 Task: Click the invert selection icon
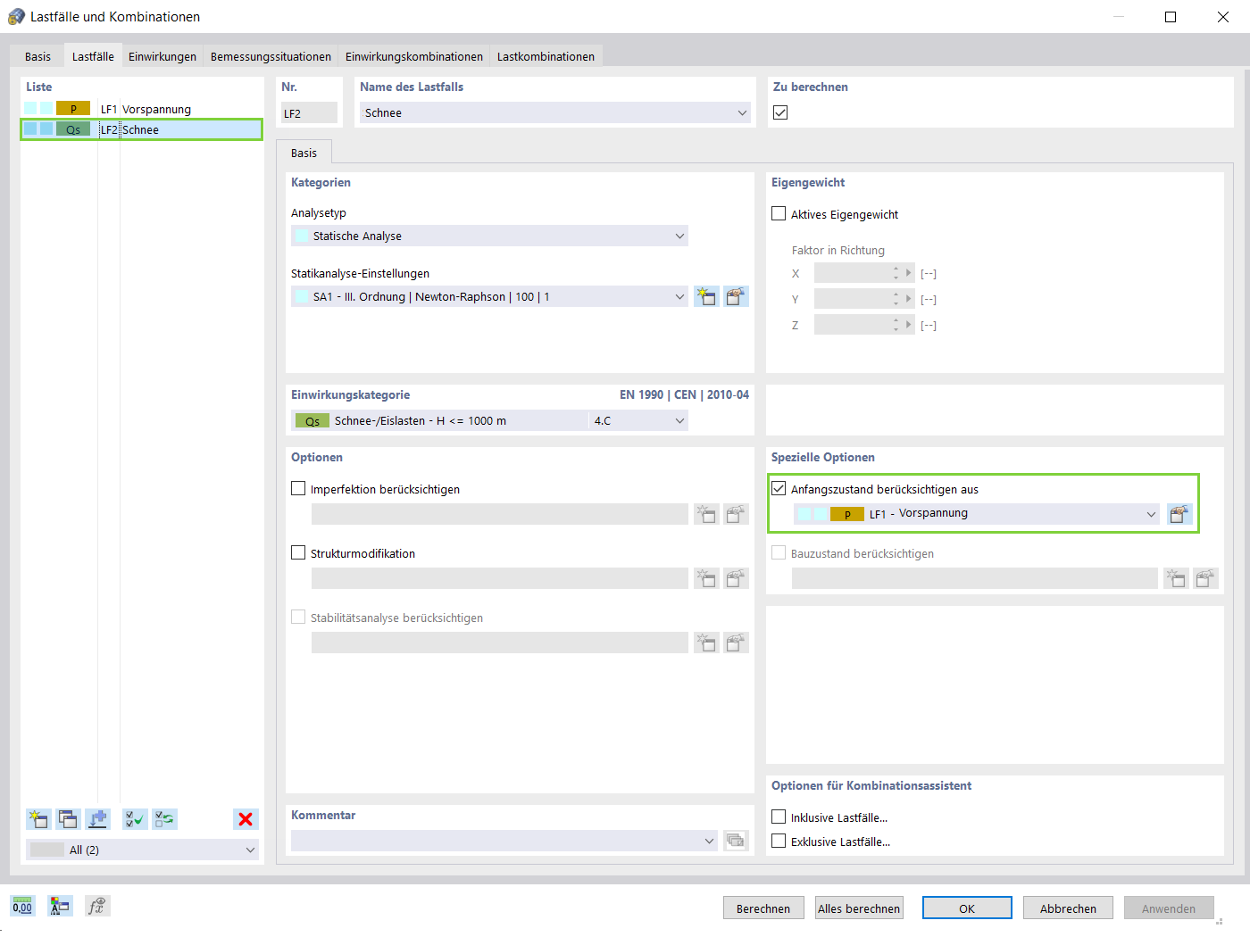164,819
